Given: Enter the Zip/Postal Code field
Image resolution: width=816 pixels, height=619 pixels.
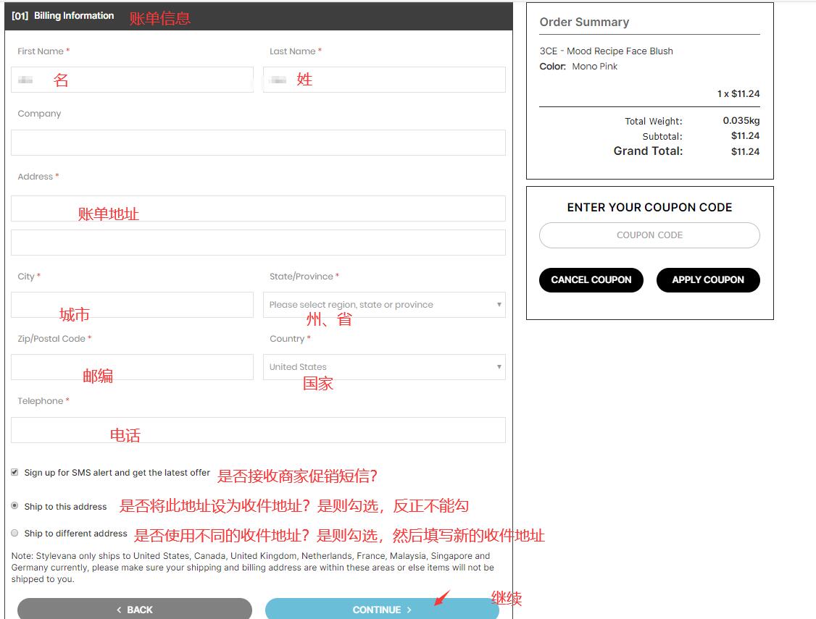Looking at the screenshot, I should click(132, 367).
